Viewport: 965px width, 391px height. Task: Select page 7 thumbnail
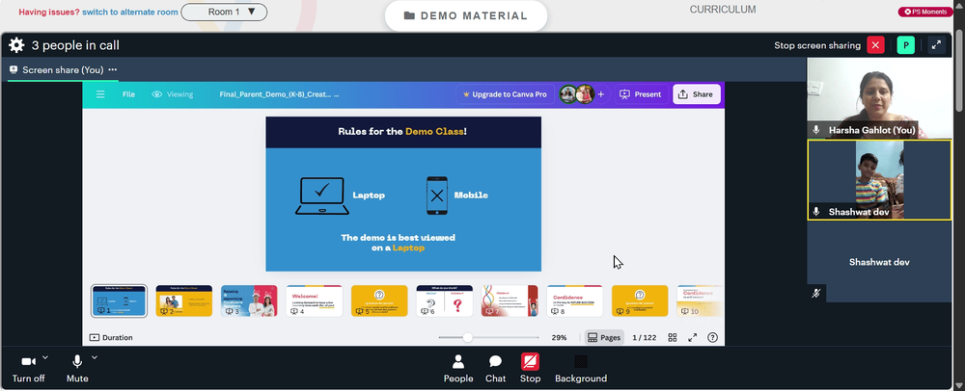tap(510, 300)
